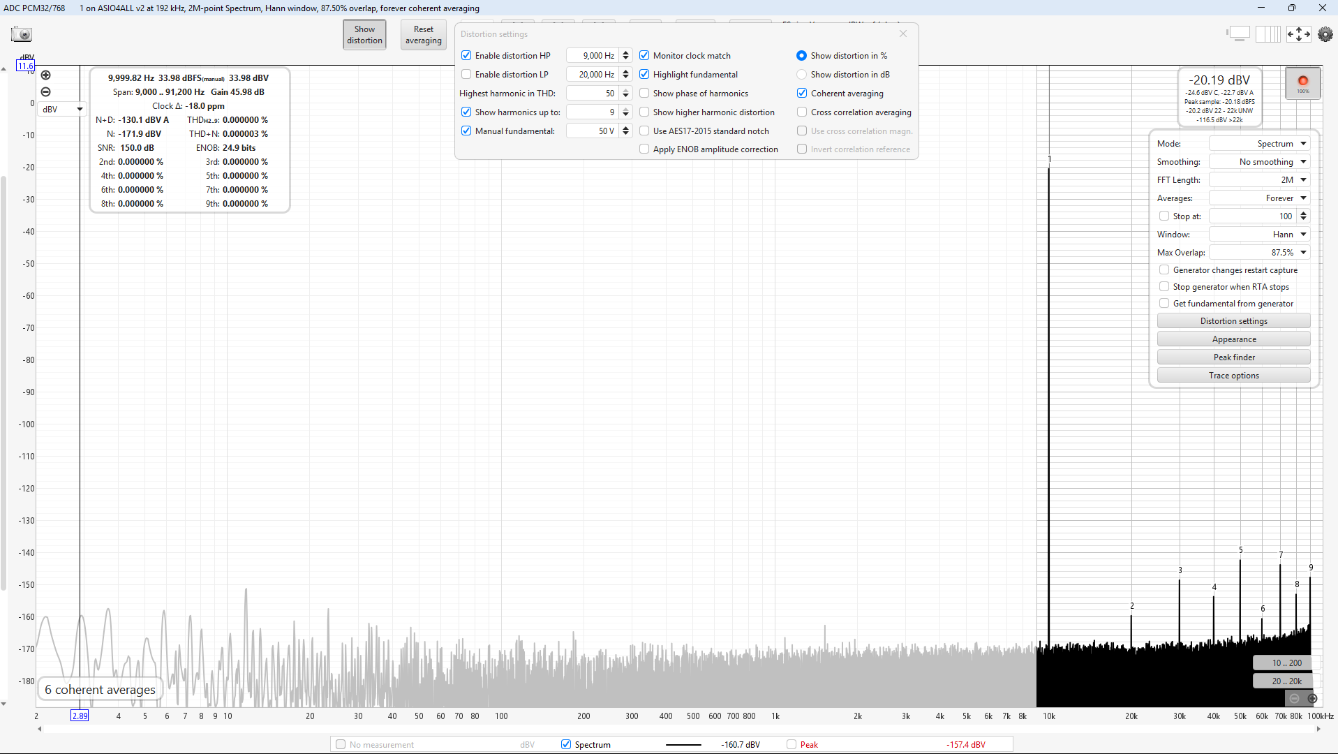1338x754 pixels.
Task: Select the logarithmic frequency axis icon
Action: pyautogui.click(x=1268, y=34)
